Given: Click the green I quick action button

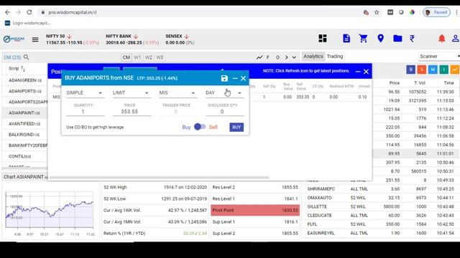Looking at the screenshot, I should click(444, 70).
